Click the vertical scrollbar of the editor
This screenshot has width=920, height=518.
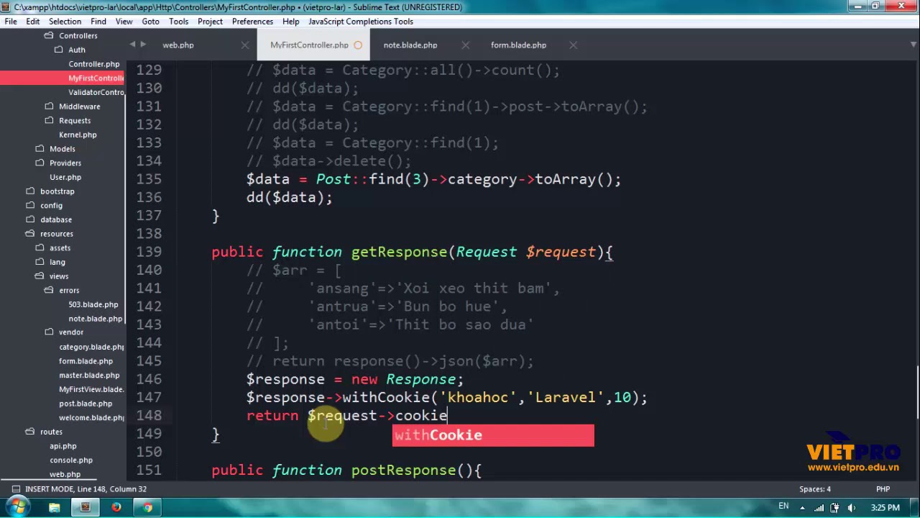click(916, 392)
